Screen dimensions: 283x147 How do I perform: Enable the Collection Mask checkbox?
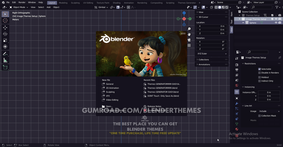click(259, 116)
